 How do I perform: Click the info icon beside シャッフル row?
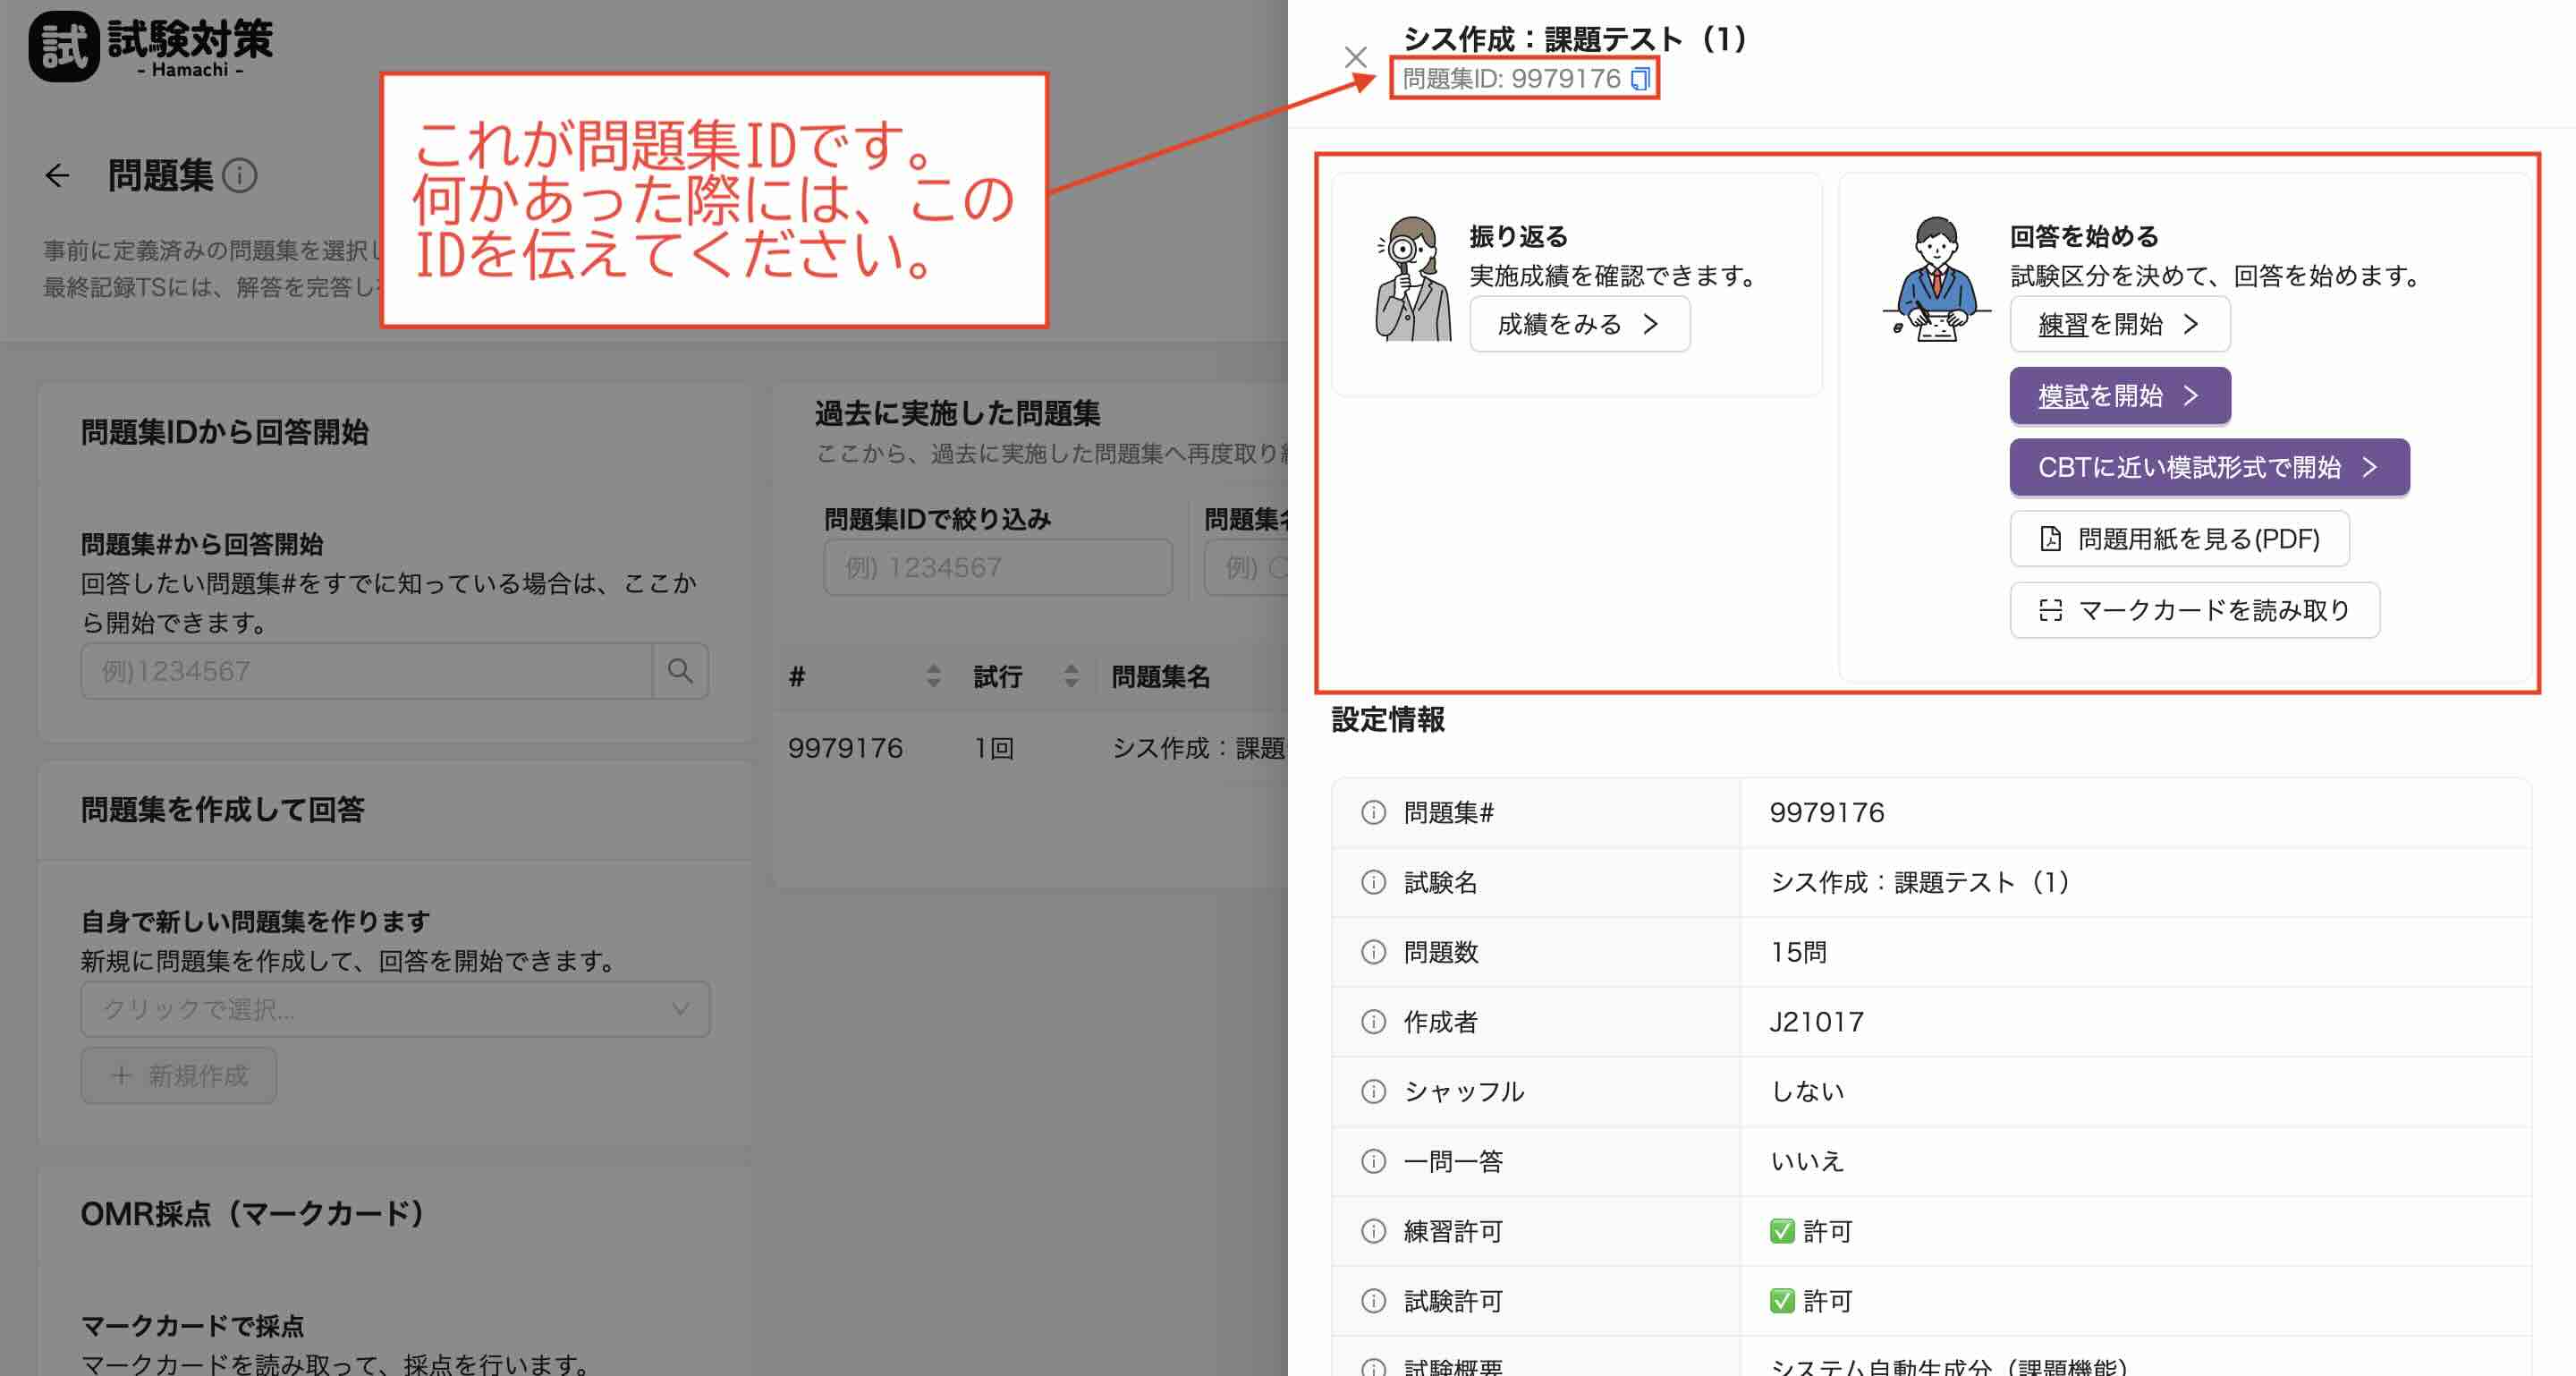coord(1374,1091)
